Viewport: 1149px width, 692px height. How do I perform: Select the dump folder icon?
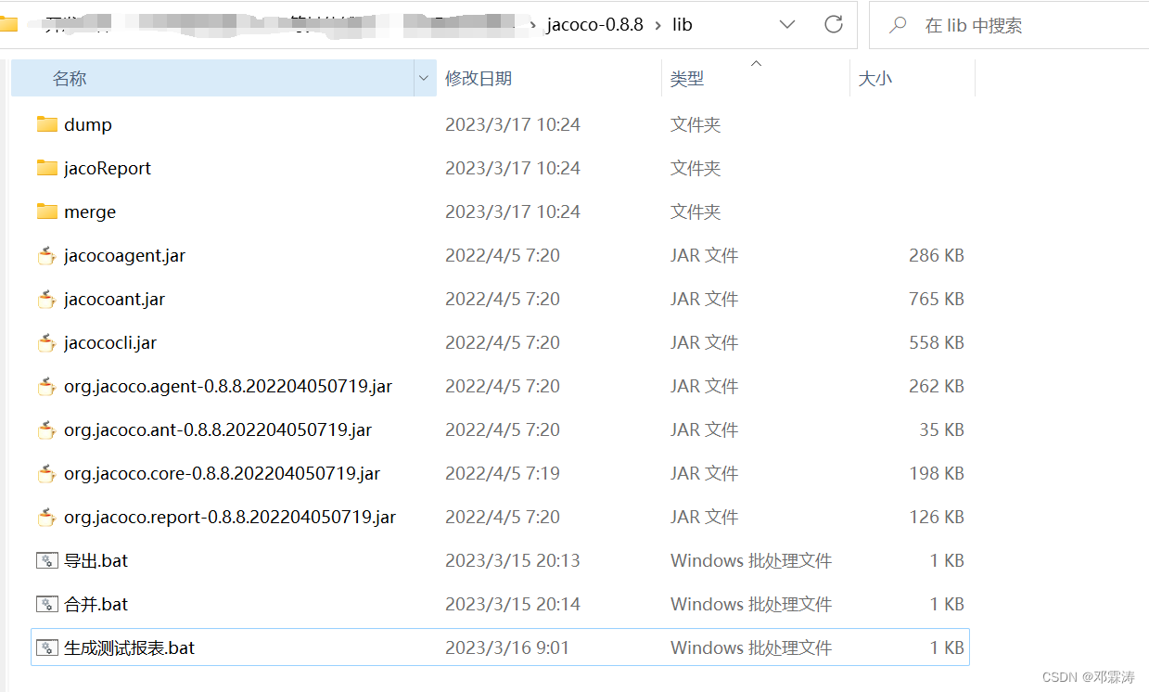[x=47, y=124]
